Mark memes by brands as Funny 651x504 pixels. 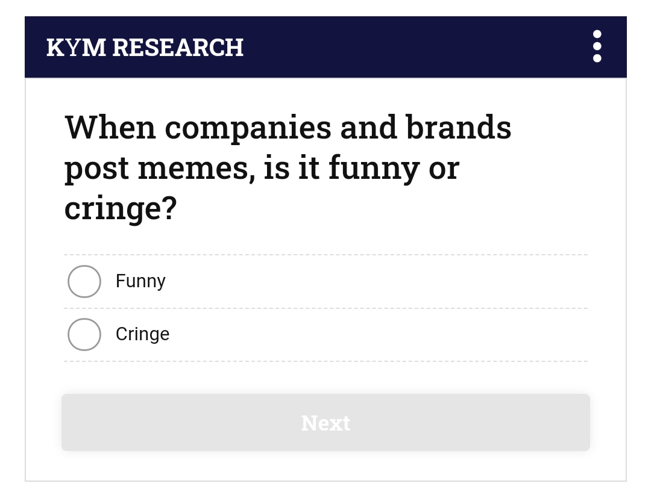[x=84, y=281]
